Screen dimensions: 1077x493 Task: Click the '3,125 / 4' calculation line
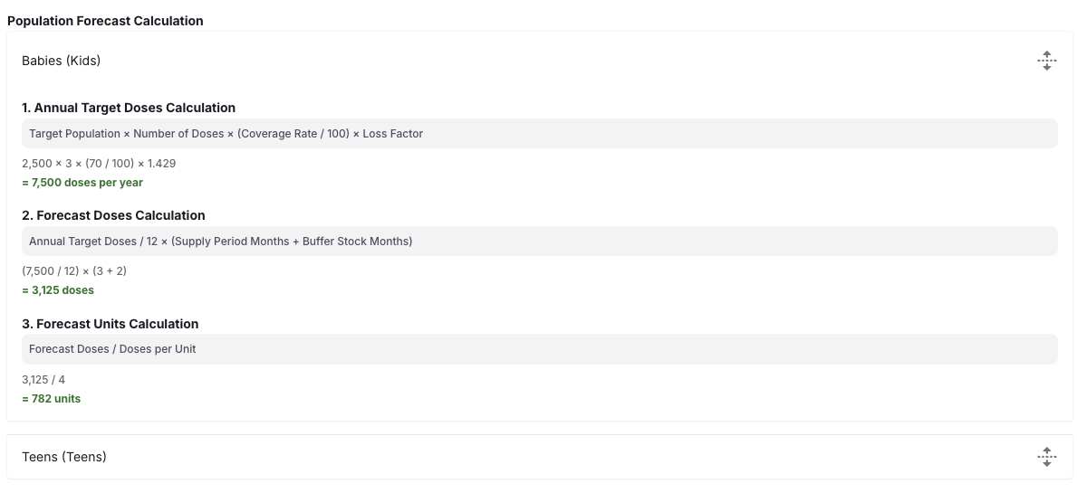43,380
